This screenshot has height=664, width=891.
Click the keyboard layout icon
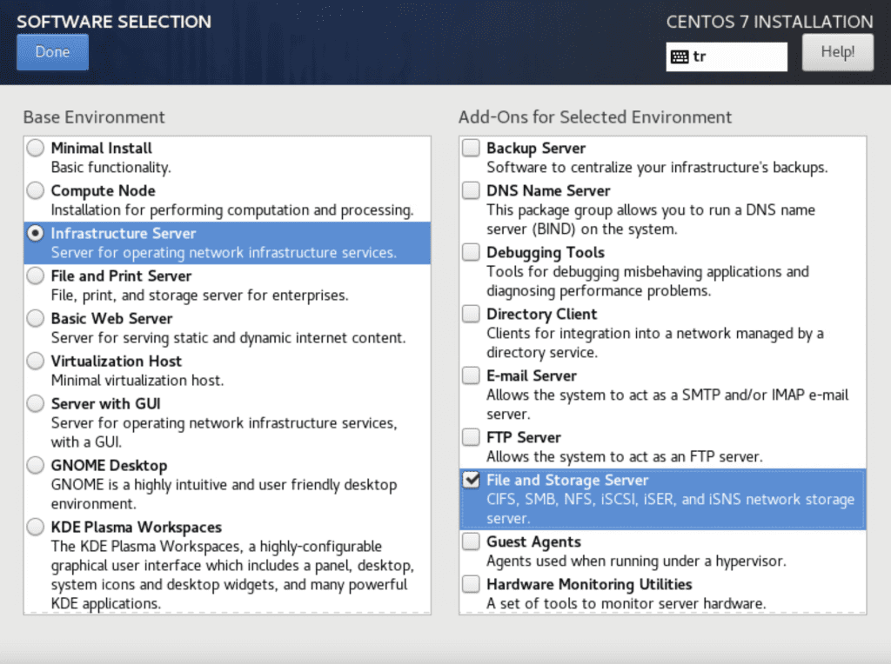click(679, 56)
